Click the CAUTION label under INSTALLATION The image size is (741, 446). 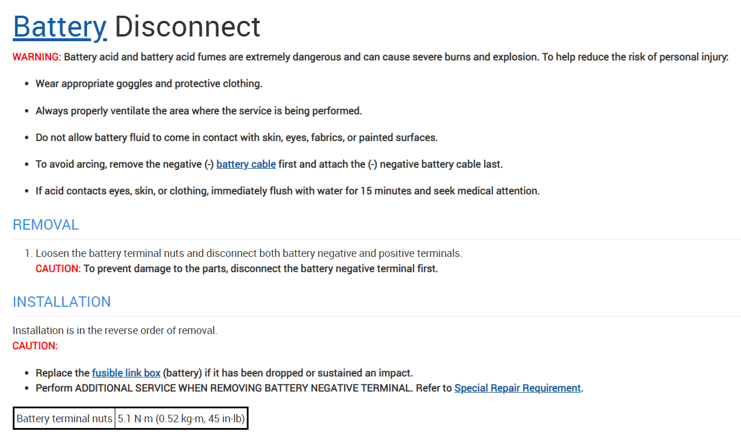coord(35,346)
